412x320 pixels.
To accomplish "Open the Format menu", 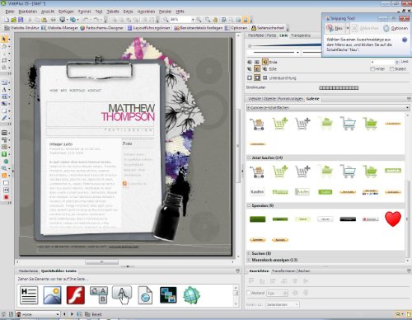I will pyautogui.click(x=84, y=12).
